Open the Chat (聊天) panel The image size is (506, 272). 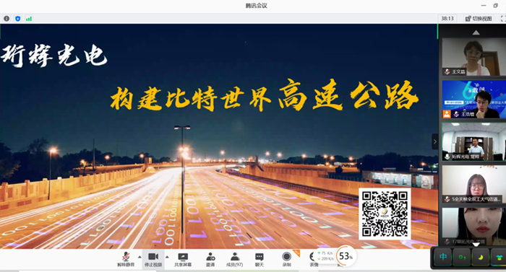[260, 260]
